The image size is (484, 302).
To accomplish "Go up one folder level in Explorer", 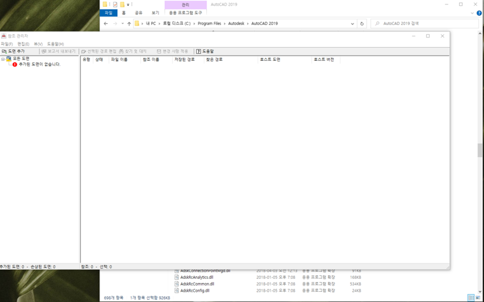I will pyautogui.click(x=129, y=23).
